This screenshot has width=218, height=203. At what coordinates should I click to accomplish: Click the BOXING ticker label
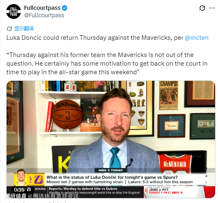[40, 189]
